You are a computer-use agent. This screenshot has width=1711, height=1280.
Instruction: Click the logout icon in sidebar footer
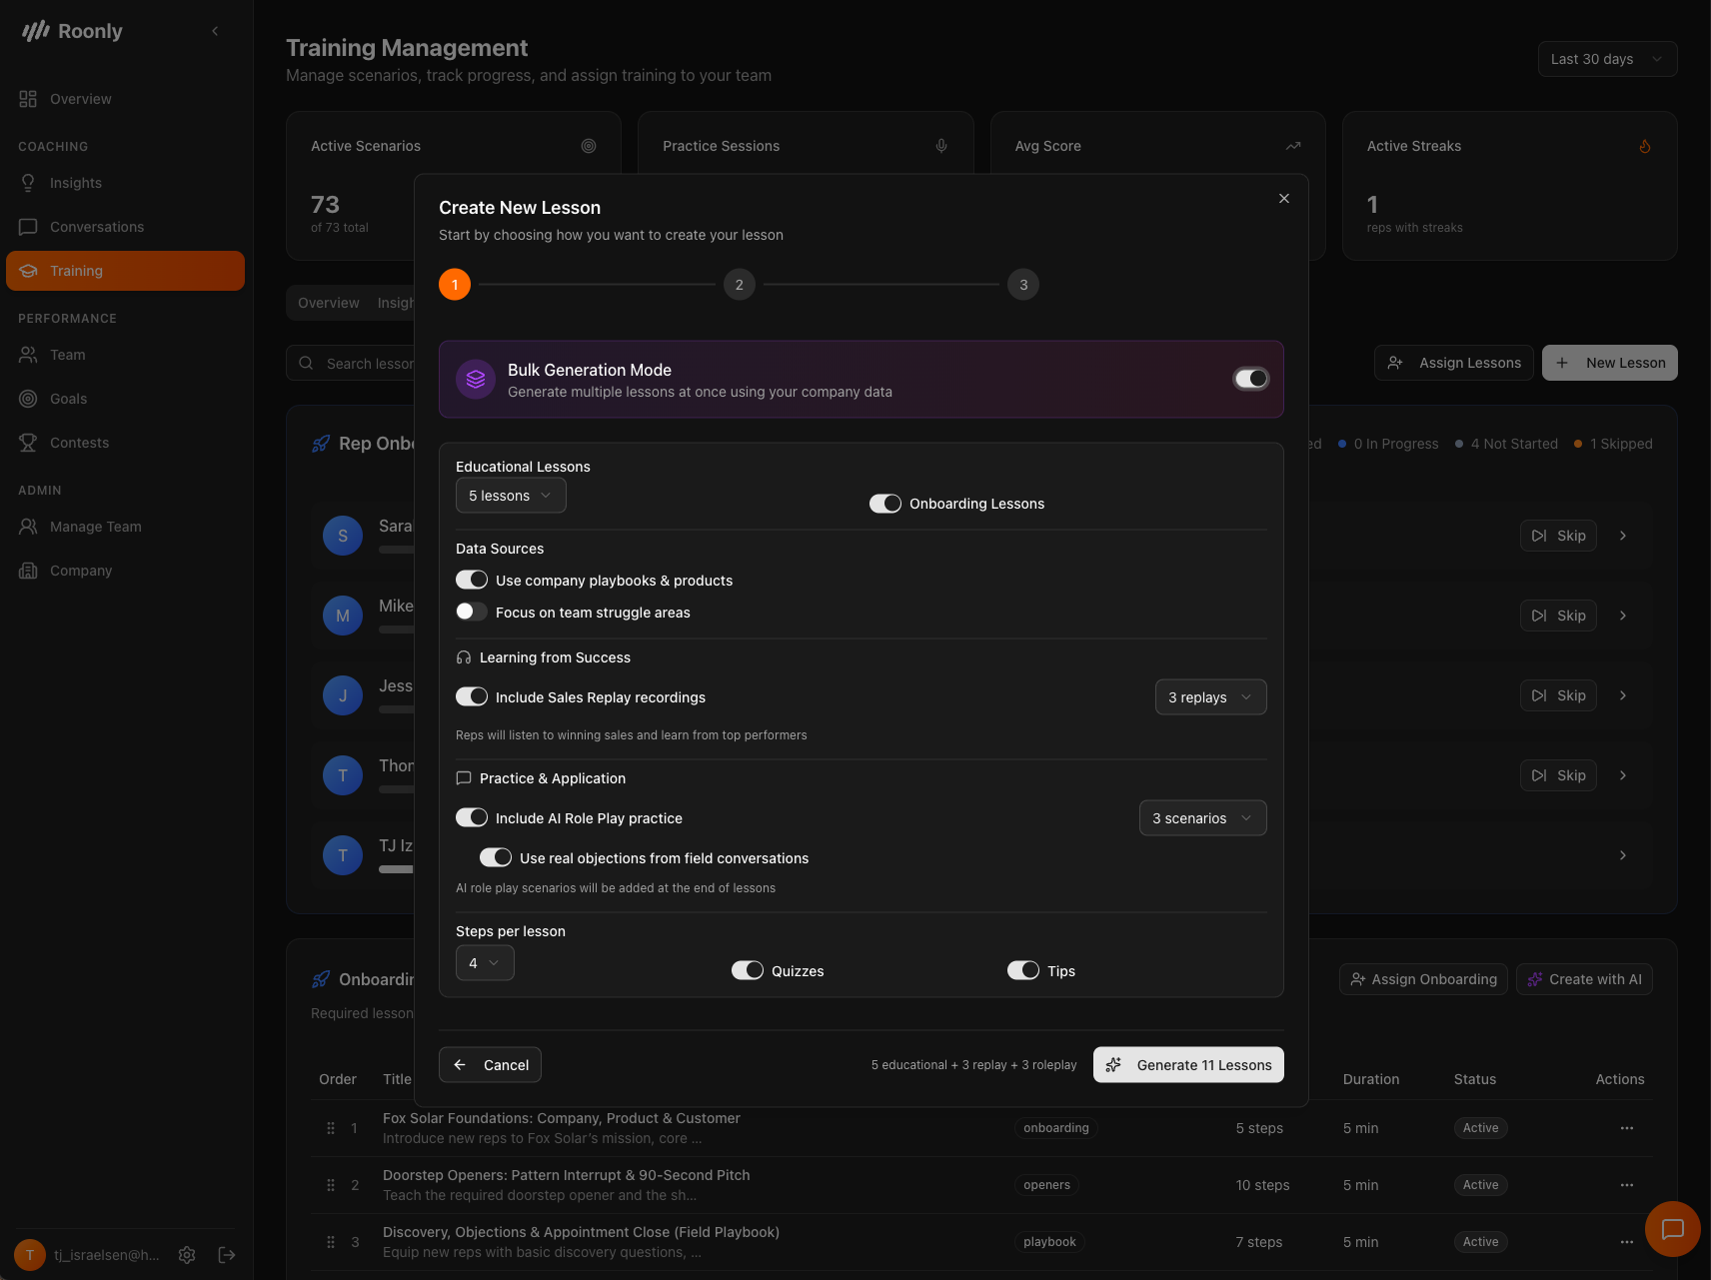click(227, 1255)
